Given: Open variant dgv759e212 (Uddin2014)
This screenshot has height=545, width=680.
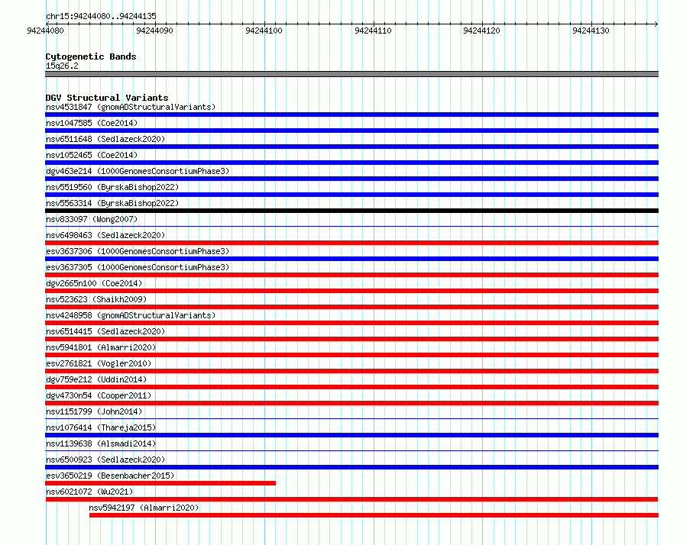Looking at the screenshot, I should 96,379.
